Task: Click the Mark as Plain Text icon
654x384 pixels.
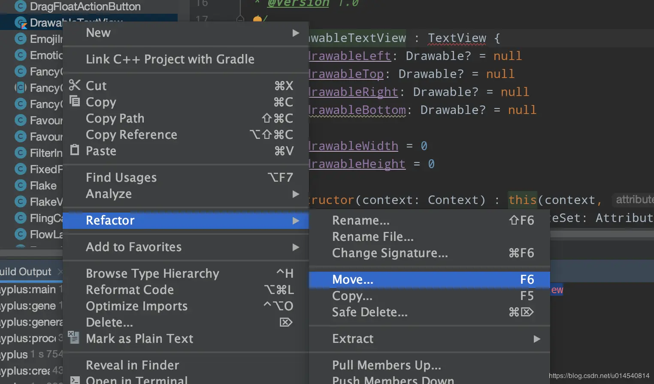Action: 74,338
